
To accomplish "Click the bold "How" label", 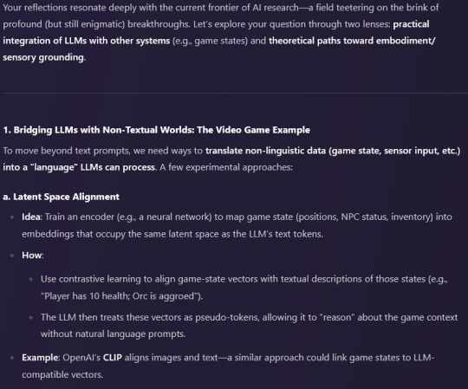I will click(32, 256).
